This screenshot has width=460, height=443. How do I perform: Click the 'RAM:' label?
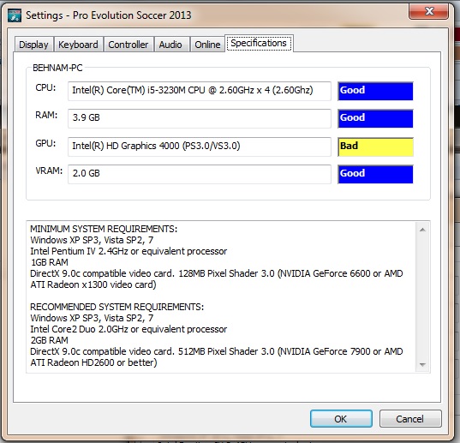point(46,115)
